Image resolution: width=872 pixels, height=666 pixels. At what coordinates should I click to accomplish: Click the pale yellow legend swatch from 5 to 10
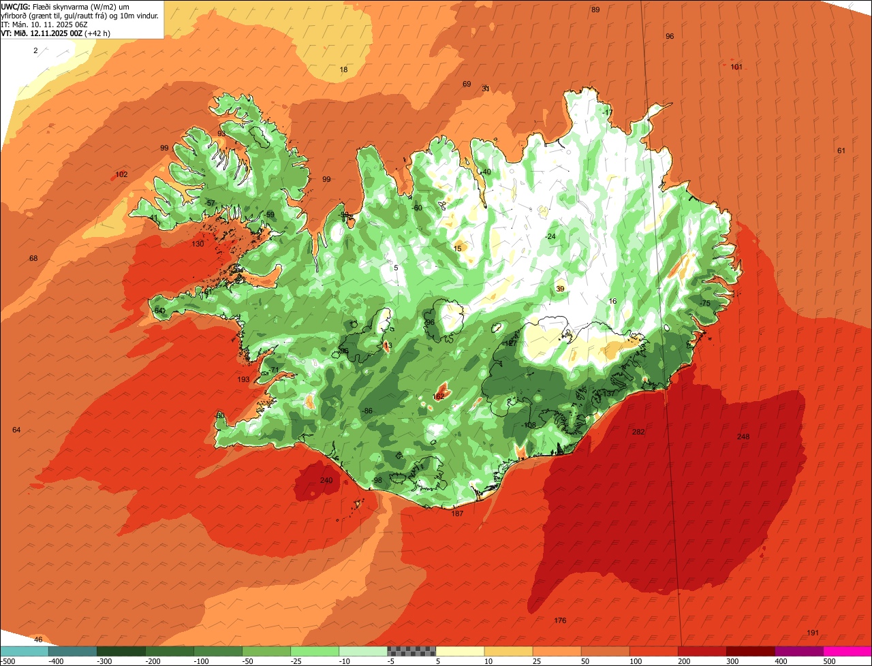[459, 651]
